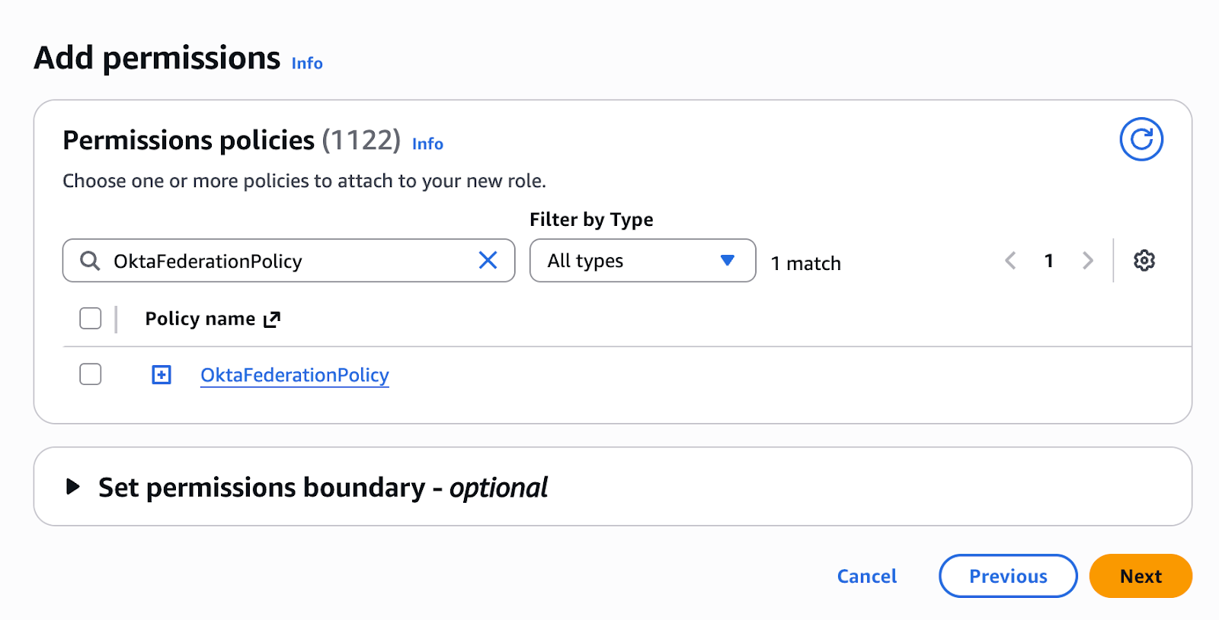Open table preferences gear icon

tap(1144, 260)
